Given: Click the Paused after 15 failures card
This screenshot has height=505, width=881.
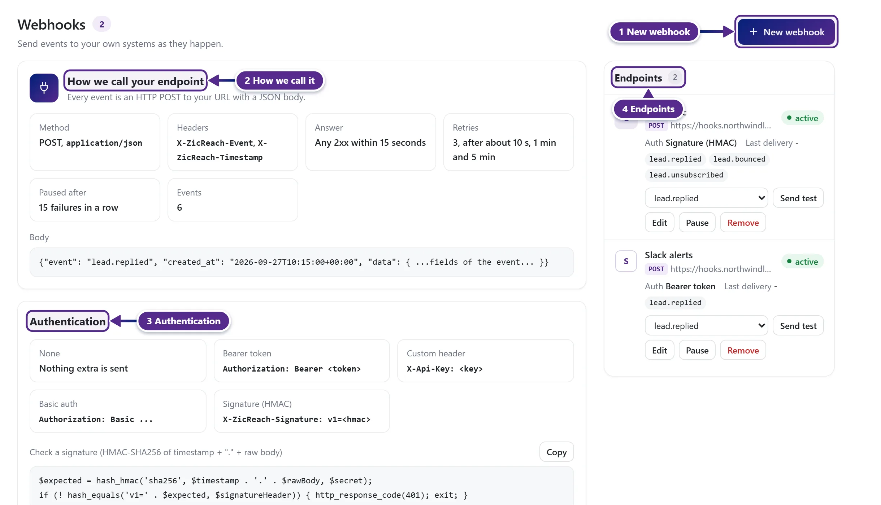Looking at the screenshot, I should [x=95, y=200].
